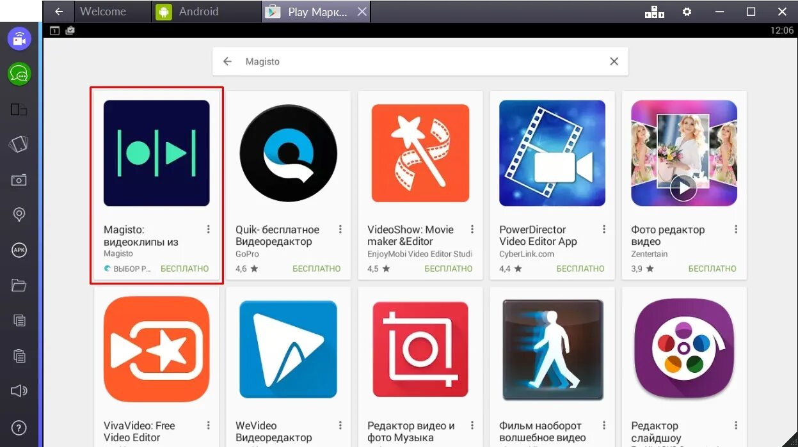The image size is (798, 447).
Task: Click the 4,6 star rating on Quik
Action: [x=247, y=269]
